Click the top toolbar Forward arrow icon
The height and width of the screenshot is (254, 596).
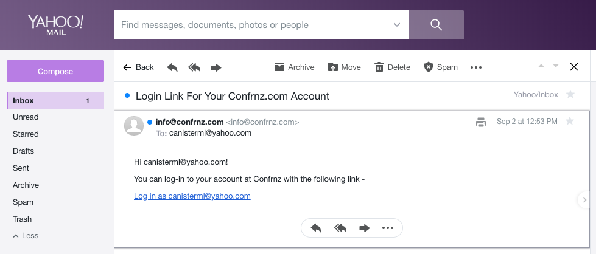pyautogui.click(x=216, y=67)
